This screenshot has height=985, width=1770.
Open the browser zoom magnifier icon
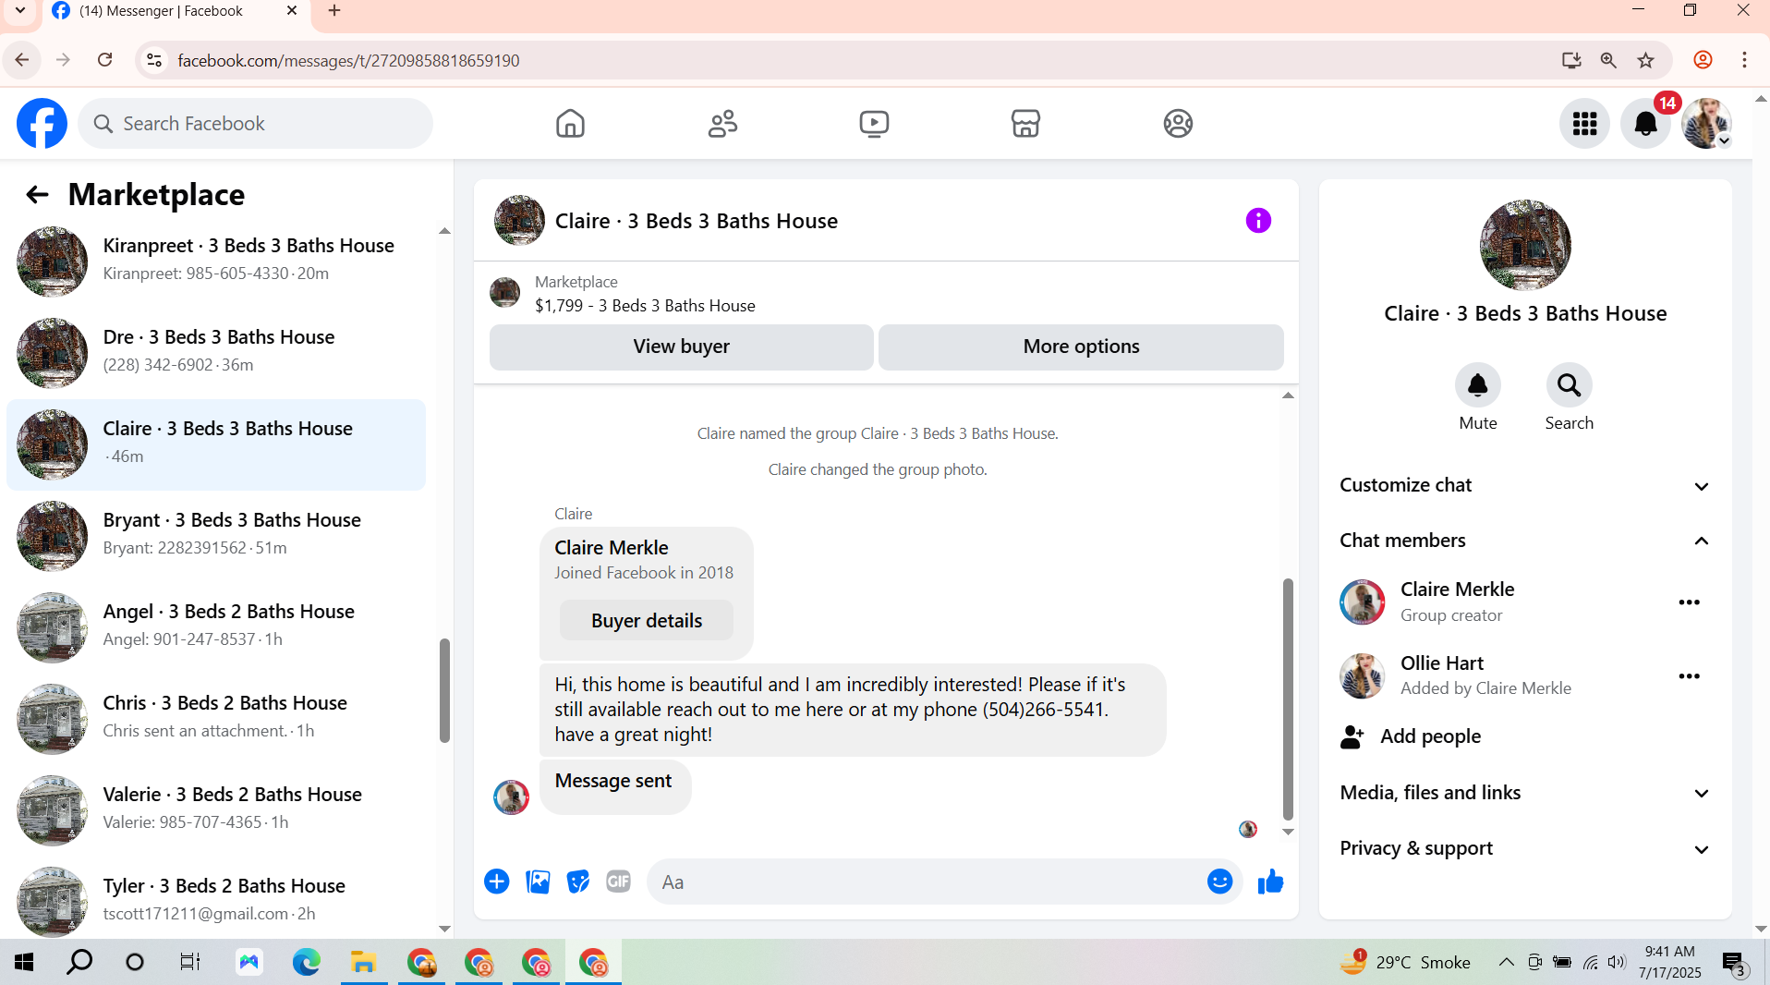click(x=1608, y=60)
